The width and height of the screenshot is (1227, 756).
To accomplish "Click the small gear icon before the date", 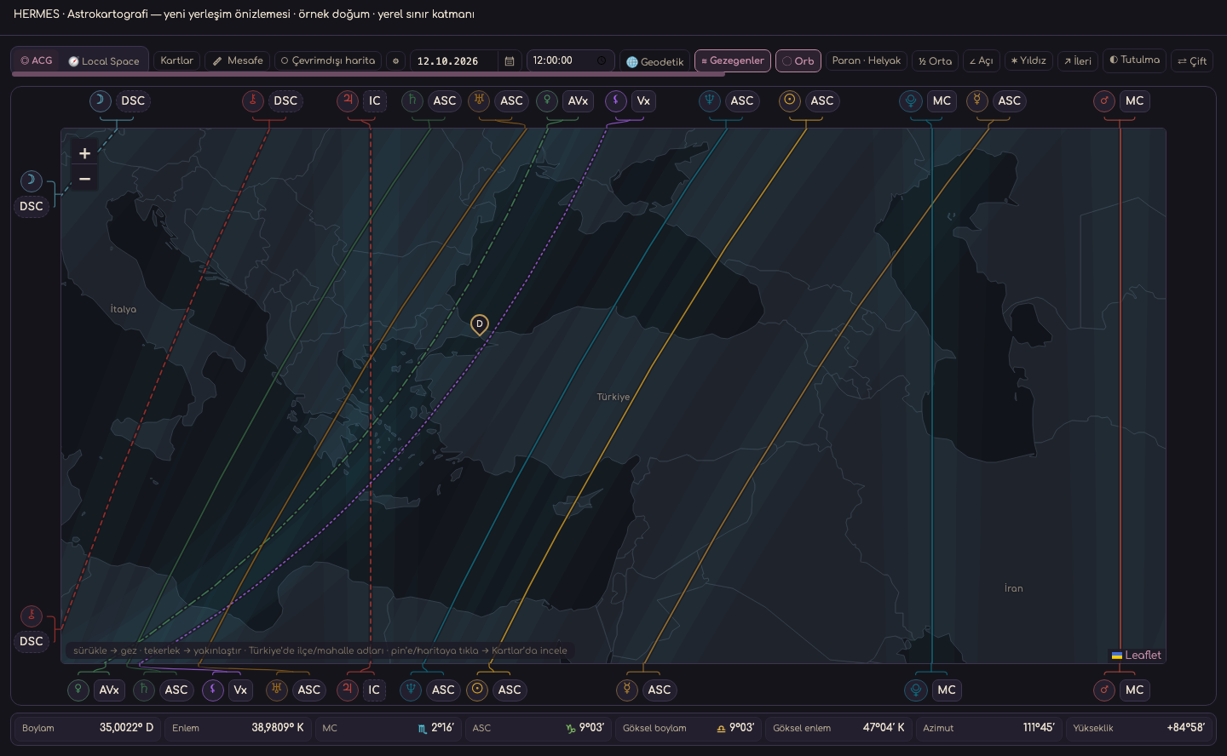I will 395,61.
